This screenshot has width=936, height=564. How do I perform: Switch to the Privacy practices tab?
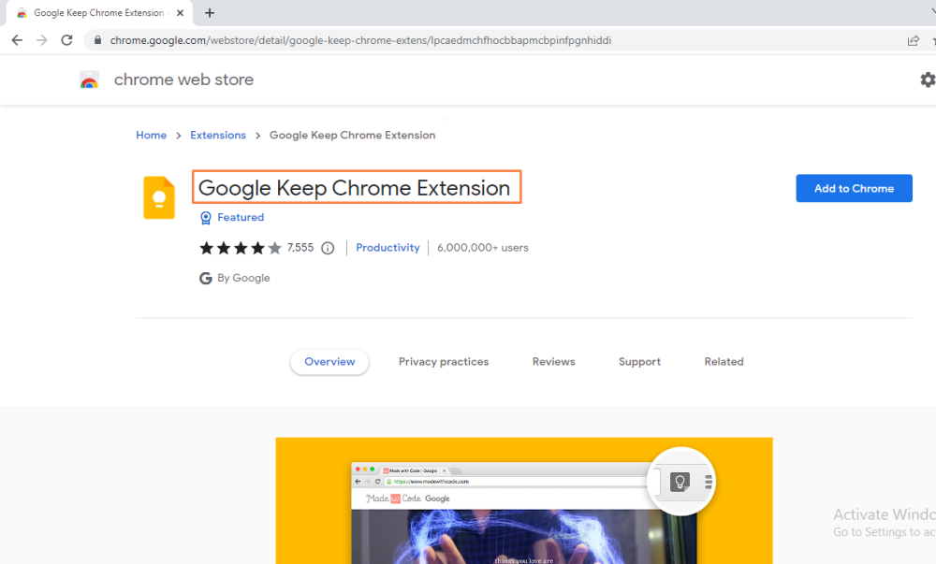click(x=444, y=362)
